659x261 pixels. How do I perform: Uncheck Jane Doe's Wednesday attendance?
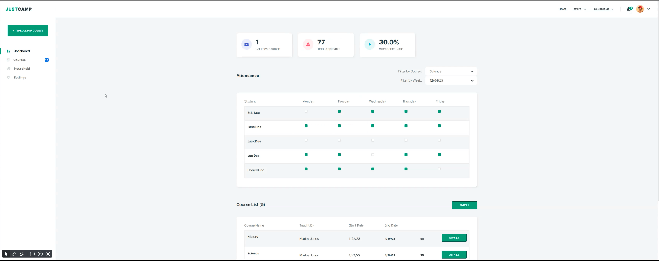coord(372,126)
